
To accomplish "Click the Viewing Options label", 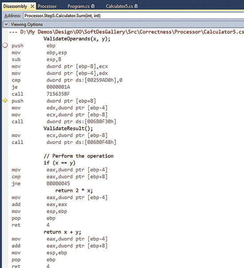I will point(27,24).
